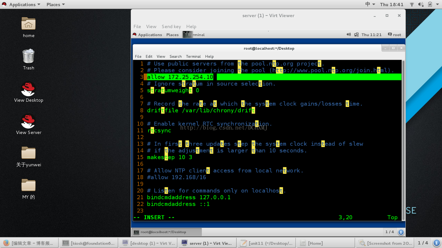This screenshot has width=442, height=248.
Task: Open Virt Viewer Help menu
Action: [191, 26]
